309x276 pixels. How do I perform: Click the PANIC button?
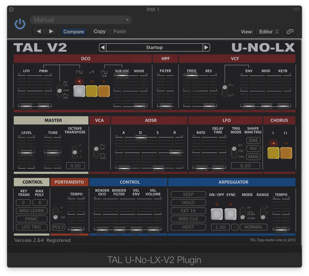31,219
